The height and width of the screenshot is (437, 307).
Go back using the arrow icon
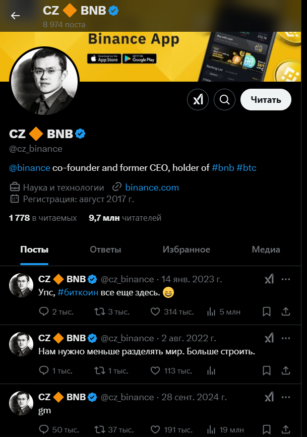pos(15,16)
